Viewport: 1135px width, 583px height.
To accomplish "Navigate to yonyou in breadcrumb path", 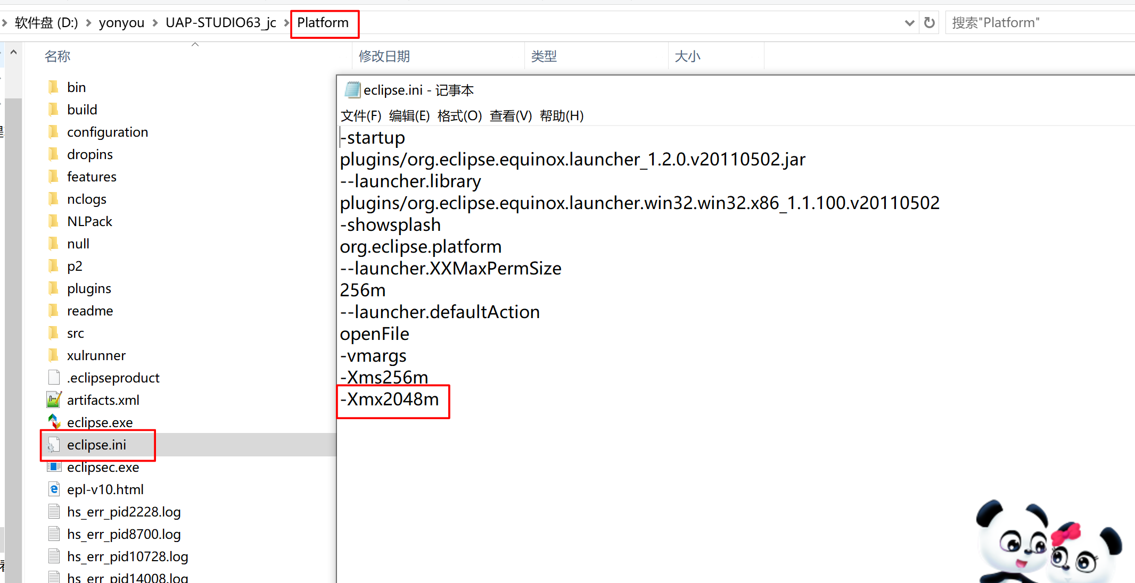I will pos(121,23).
